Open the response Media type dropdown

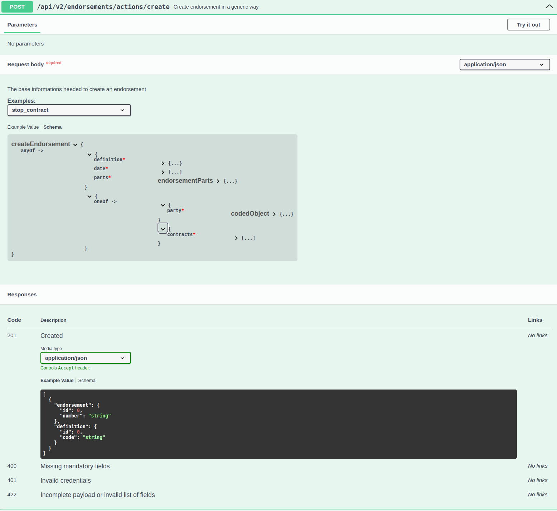click(86, 358)
